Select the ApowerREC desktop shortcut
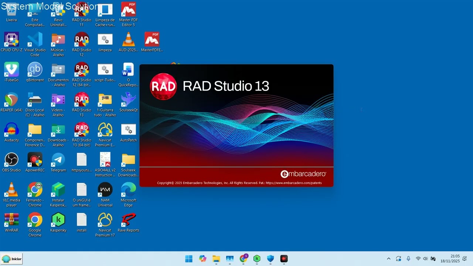The height and width of the screenshot is (266, 473). [x=35, y=162]
